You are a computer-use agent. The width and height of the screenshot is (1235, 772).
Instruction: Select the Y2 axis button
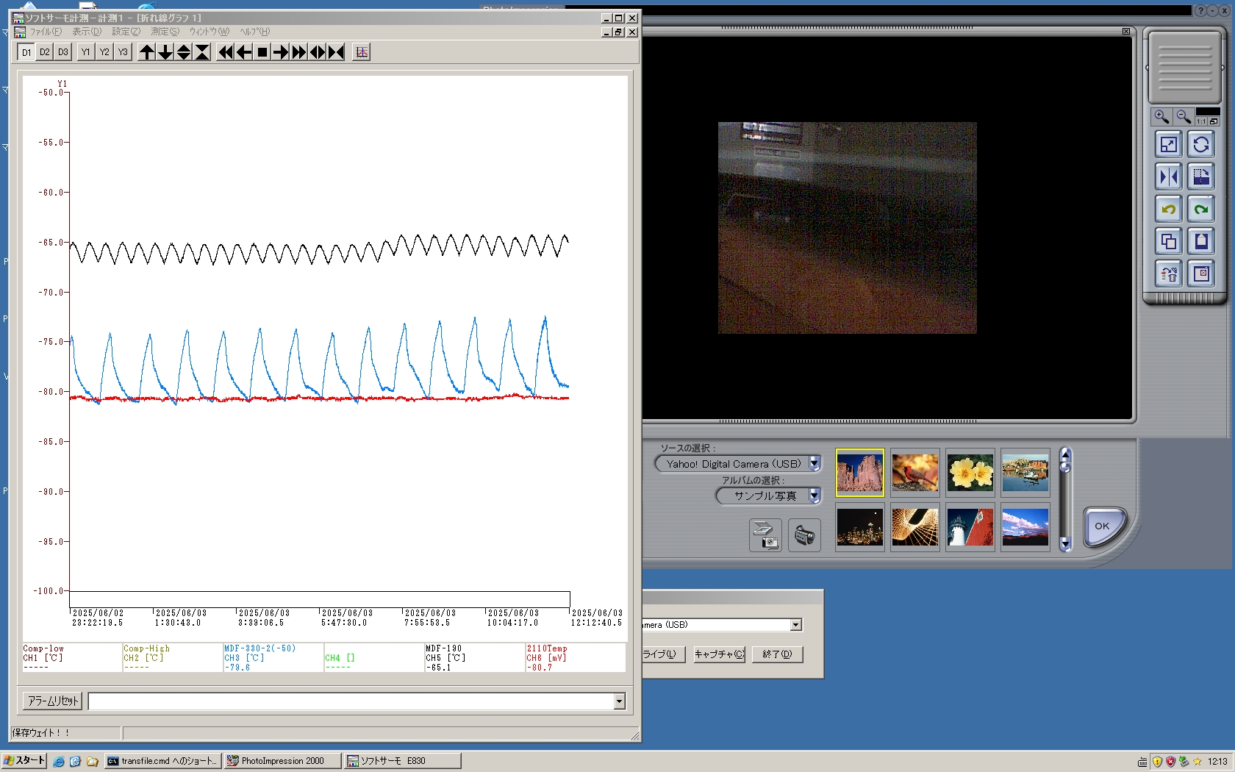click(x=104, y=52)
